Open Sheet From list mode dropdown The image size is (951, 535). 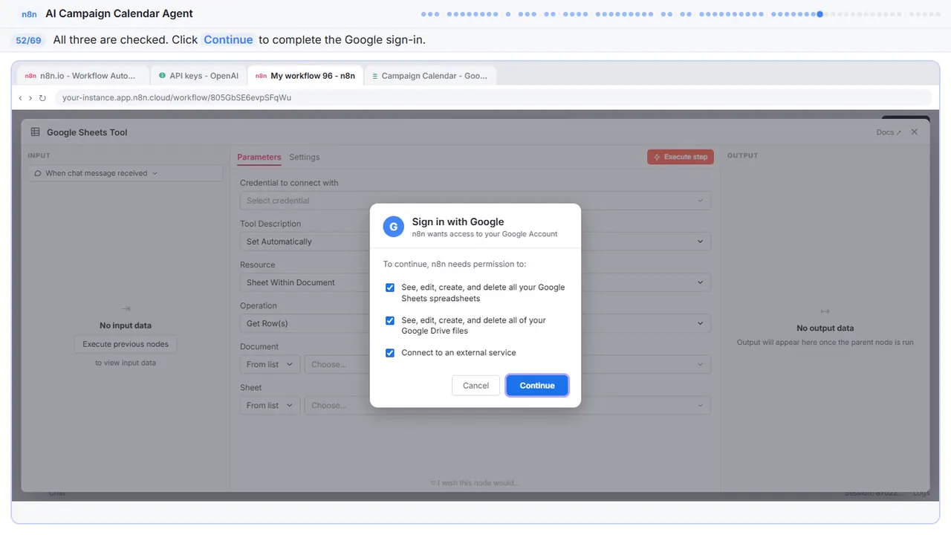click(270, 405)
